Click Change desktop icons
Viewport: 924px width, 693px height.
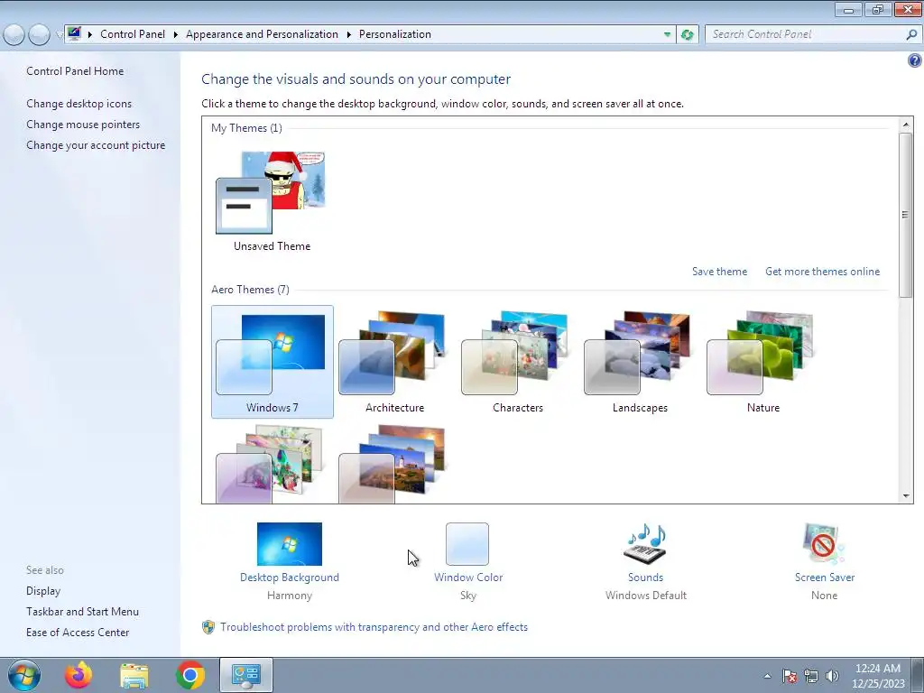tap(79, 104)
